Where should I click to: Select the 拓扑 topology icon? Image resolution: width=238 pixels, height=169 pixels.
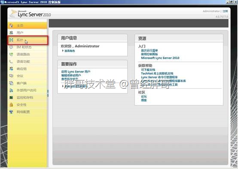click(x=11, y=40)
